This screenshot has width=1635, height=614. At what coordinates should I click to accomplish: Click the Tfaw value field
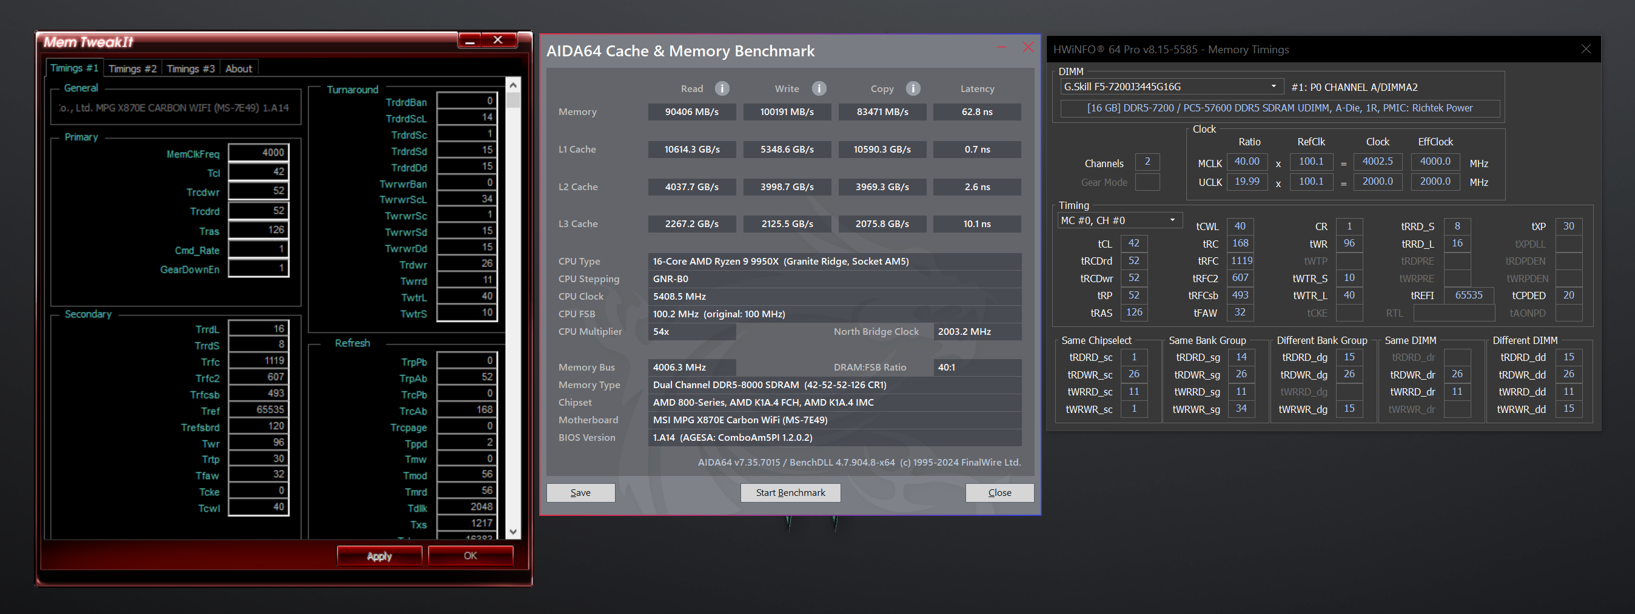pos(258,475)
